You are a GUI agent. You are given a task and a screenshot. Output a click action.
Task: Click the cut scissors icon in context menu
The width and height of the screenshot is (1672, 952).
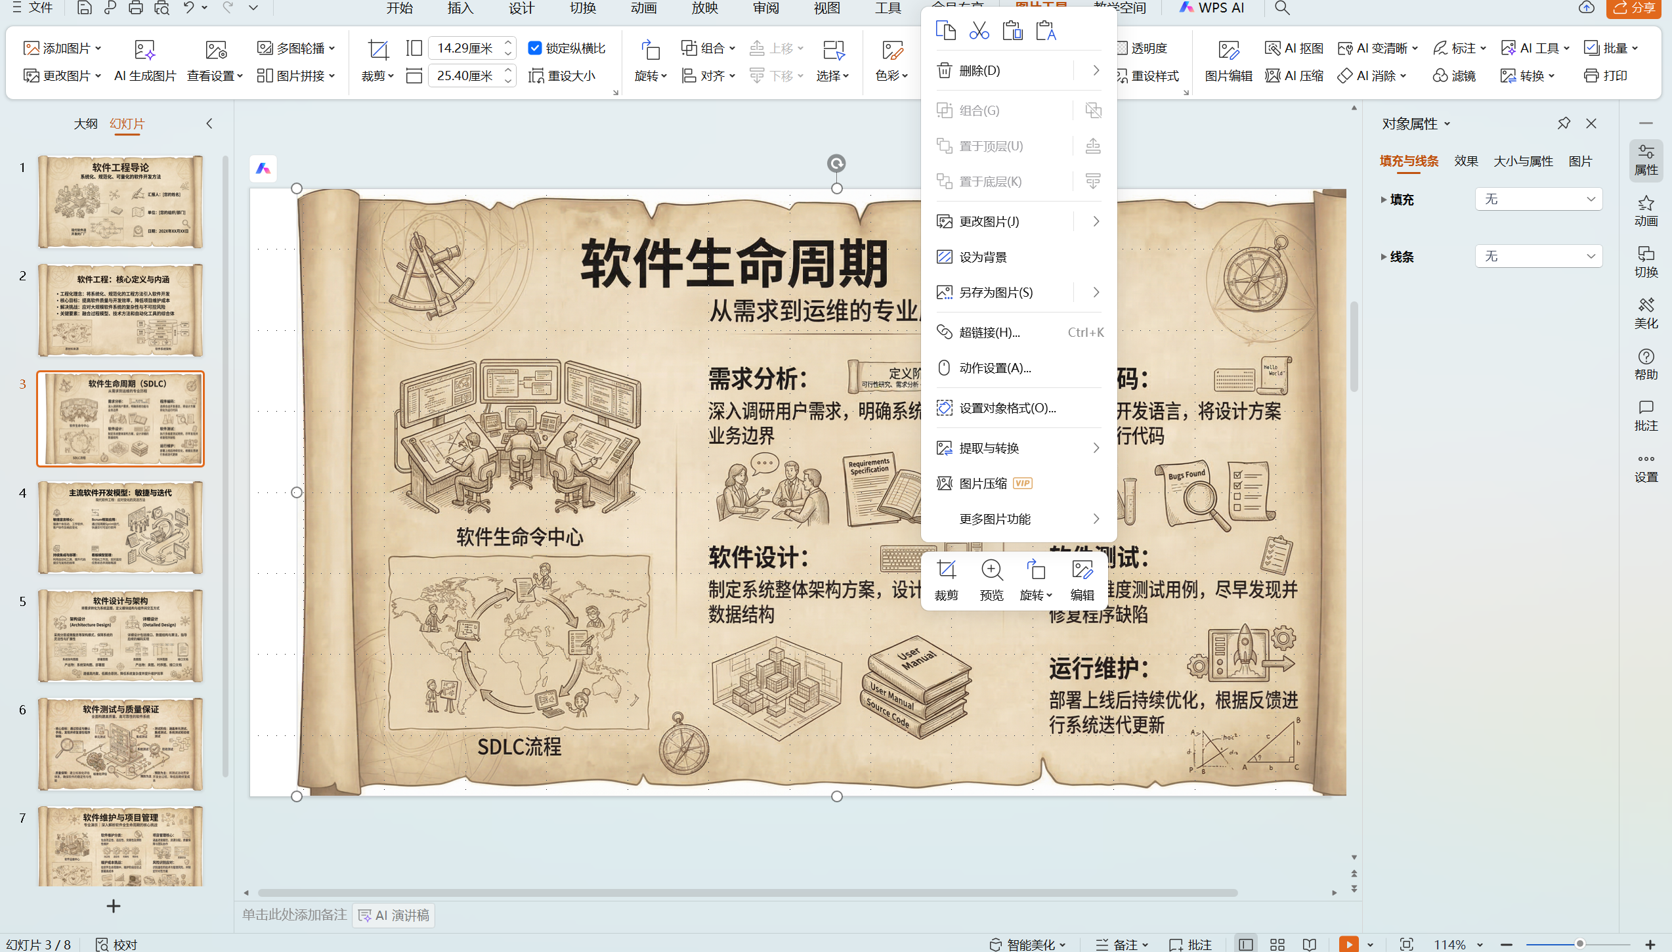click(979, 31)
